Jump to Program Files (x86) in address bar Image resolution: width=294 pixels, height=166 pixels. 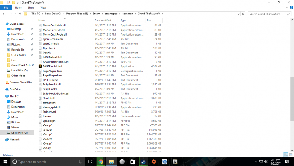(77, 14)
